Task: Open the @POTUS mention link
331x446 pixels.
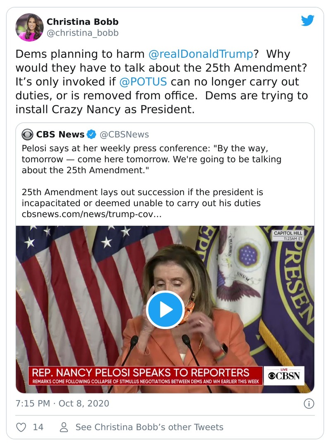Action: [x=143, y=81]
